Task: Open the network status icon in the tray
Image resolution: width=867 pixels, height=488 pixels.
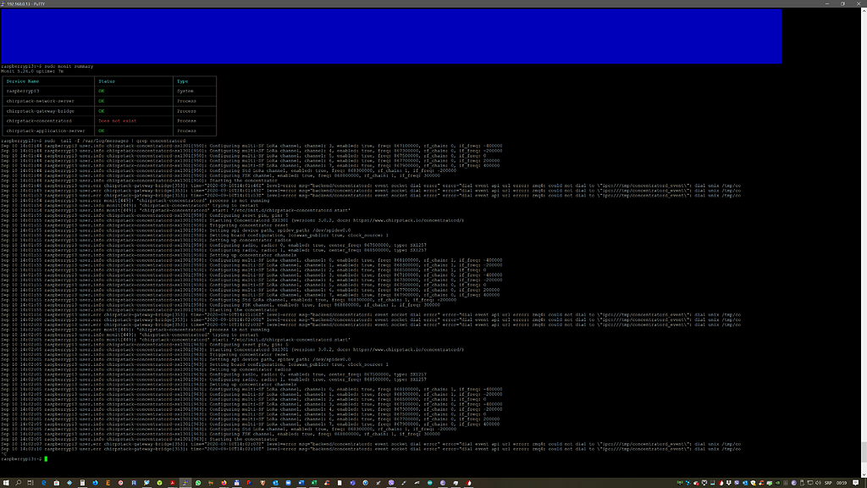Action: (x=809, y=481)
